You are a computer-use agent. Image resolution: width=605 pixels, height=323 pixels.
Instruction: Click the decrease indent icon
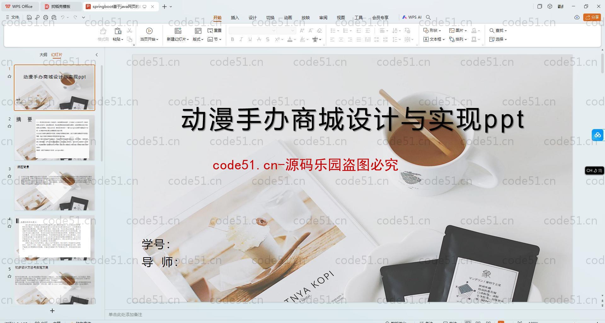point(359,31)
